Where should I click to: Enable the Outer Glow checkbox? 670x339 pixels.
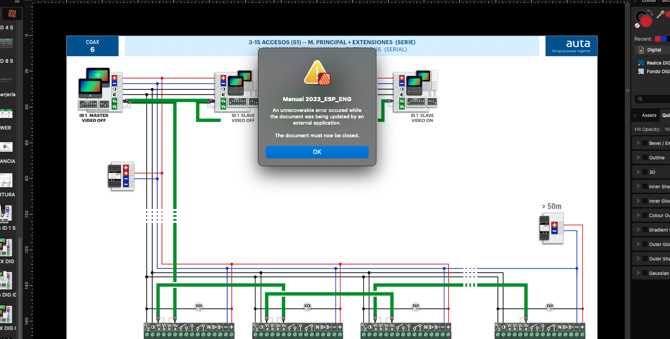(x=645, y=244)
